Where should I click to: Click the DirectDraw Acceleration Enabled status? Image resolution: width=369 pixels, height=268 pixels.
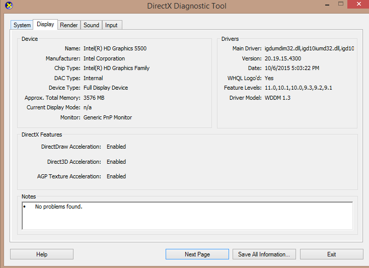tap(116, 147)
